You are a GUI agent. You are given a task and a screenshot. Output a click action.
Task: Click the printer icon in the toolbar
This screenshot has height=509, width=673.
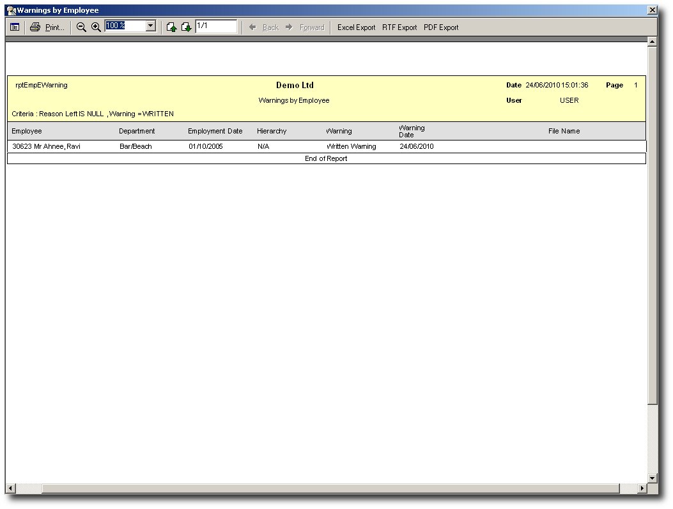coord(35,27)
